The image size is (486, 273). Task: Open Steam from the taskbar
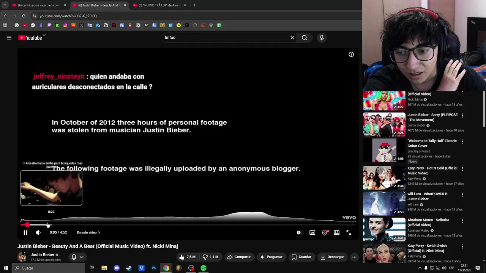coord(129,268)
